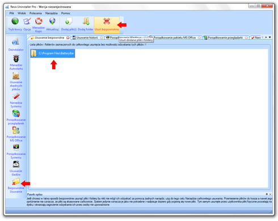Viewport: 278px width, 221px height.
Task: Open the Plik menu
Action: tap(12, 13)
